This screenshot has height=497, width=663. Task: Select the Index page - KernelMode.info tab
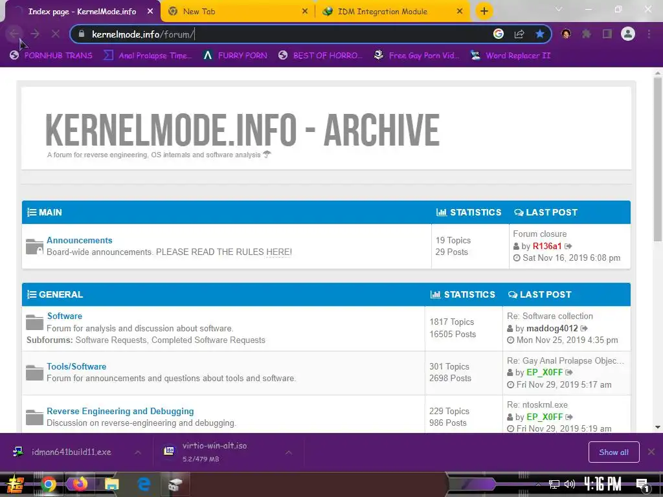pos(82,12)
